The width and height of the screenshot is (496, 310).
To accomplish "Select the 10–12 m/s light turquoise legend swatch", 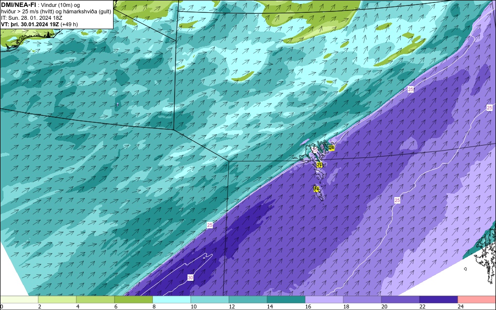I will [x=210, y=300].
